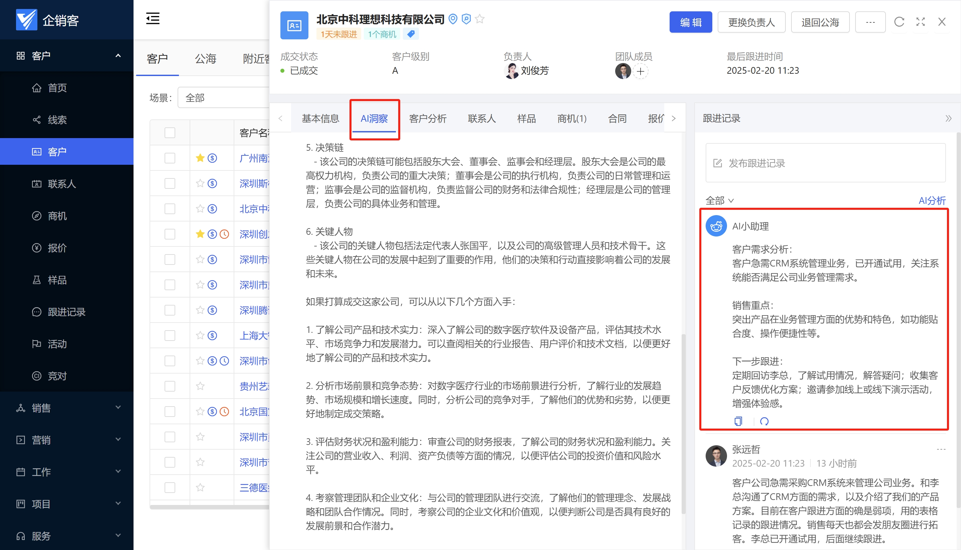
Task: Click the 编辑 button
Action: pyautogui.click(x=691, y=22)
